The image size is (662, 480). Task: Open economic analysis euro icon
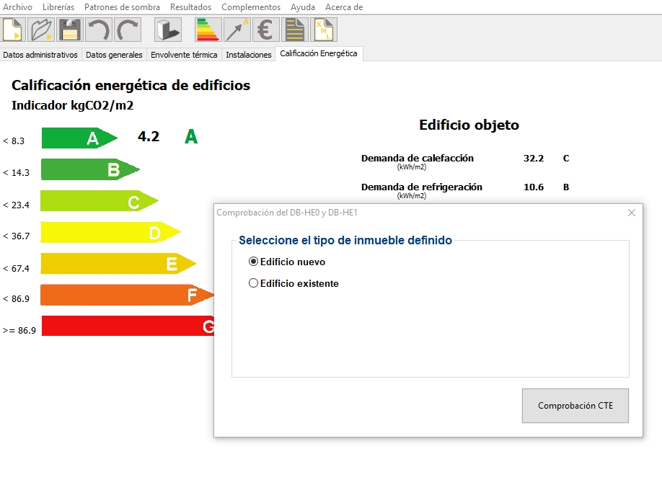click(x=265, y=30)
